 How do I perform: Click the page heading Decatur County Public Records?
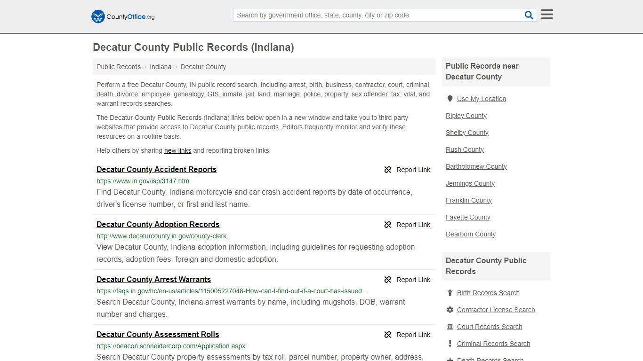click(x=193, y=47)
